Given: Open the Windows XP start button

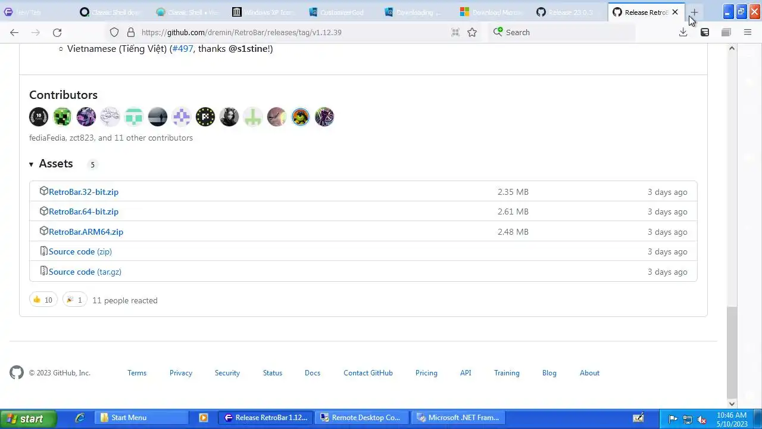Looking at the screenshot, I should point(28,418).
